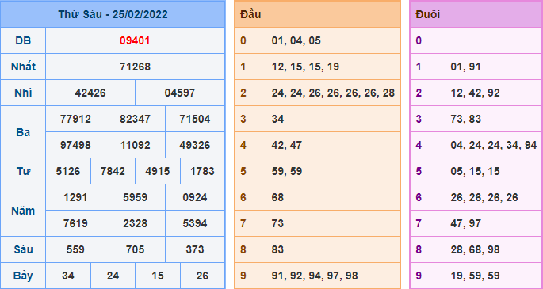Click the fourth prize number 4915
This screenshot has height=289, width=543.
tap(158, 171)
